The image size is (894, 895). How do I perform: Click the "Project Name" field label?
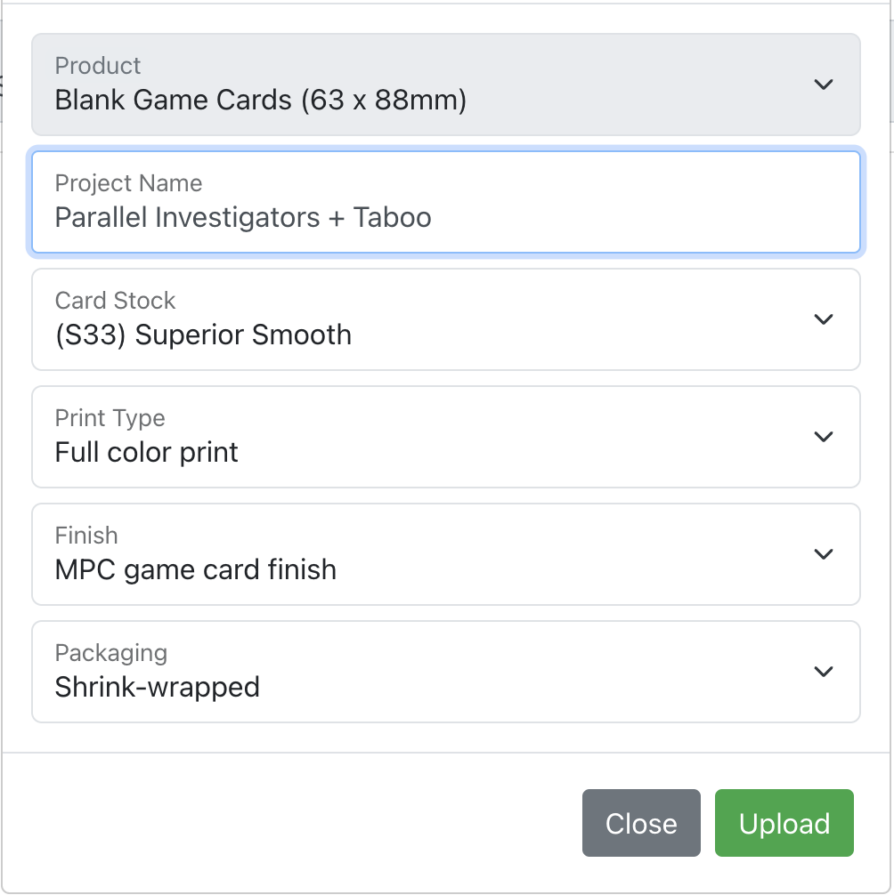129,183
